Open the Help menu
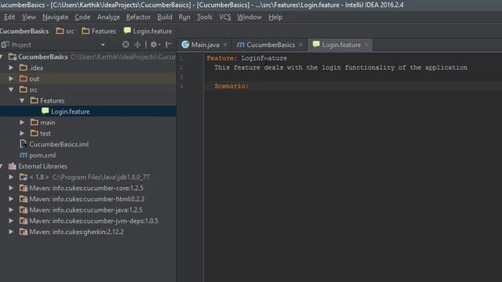This screenshot has height=282, width=502. point(275,17)
